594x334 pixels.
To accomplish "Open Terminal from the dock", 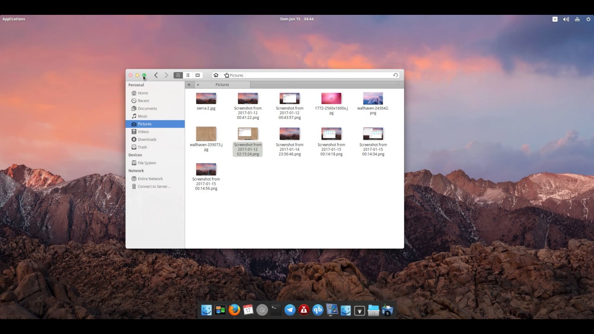I will pyautogui.click(x=276, y=310).
